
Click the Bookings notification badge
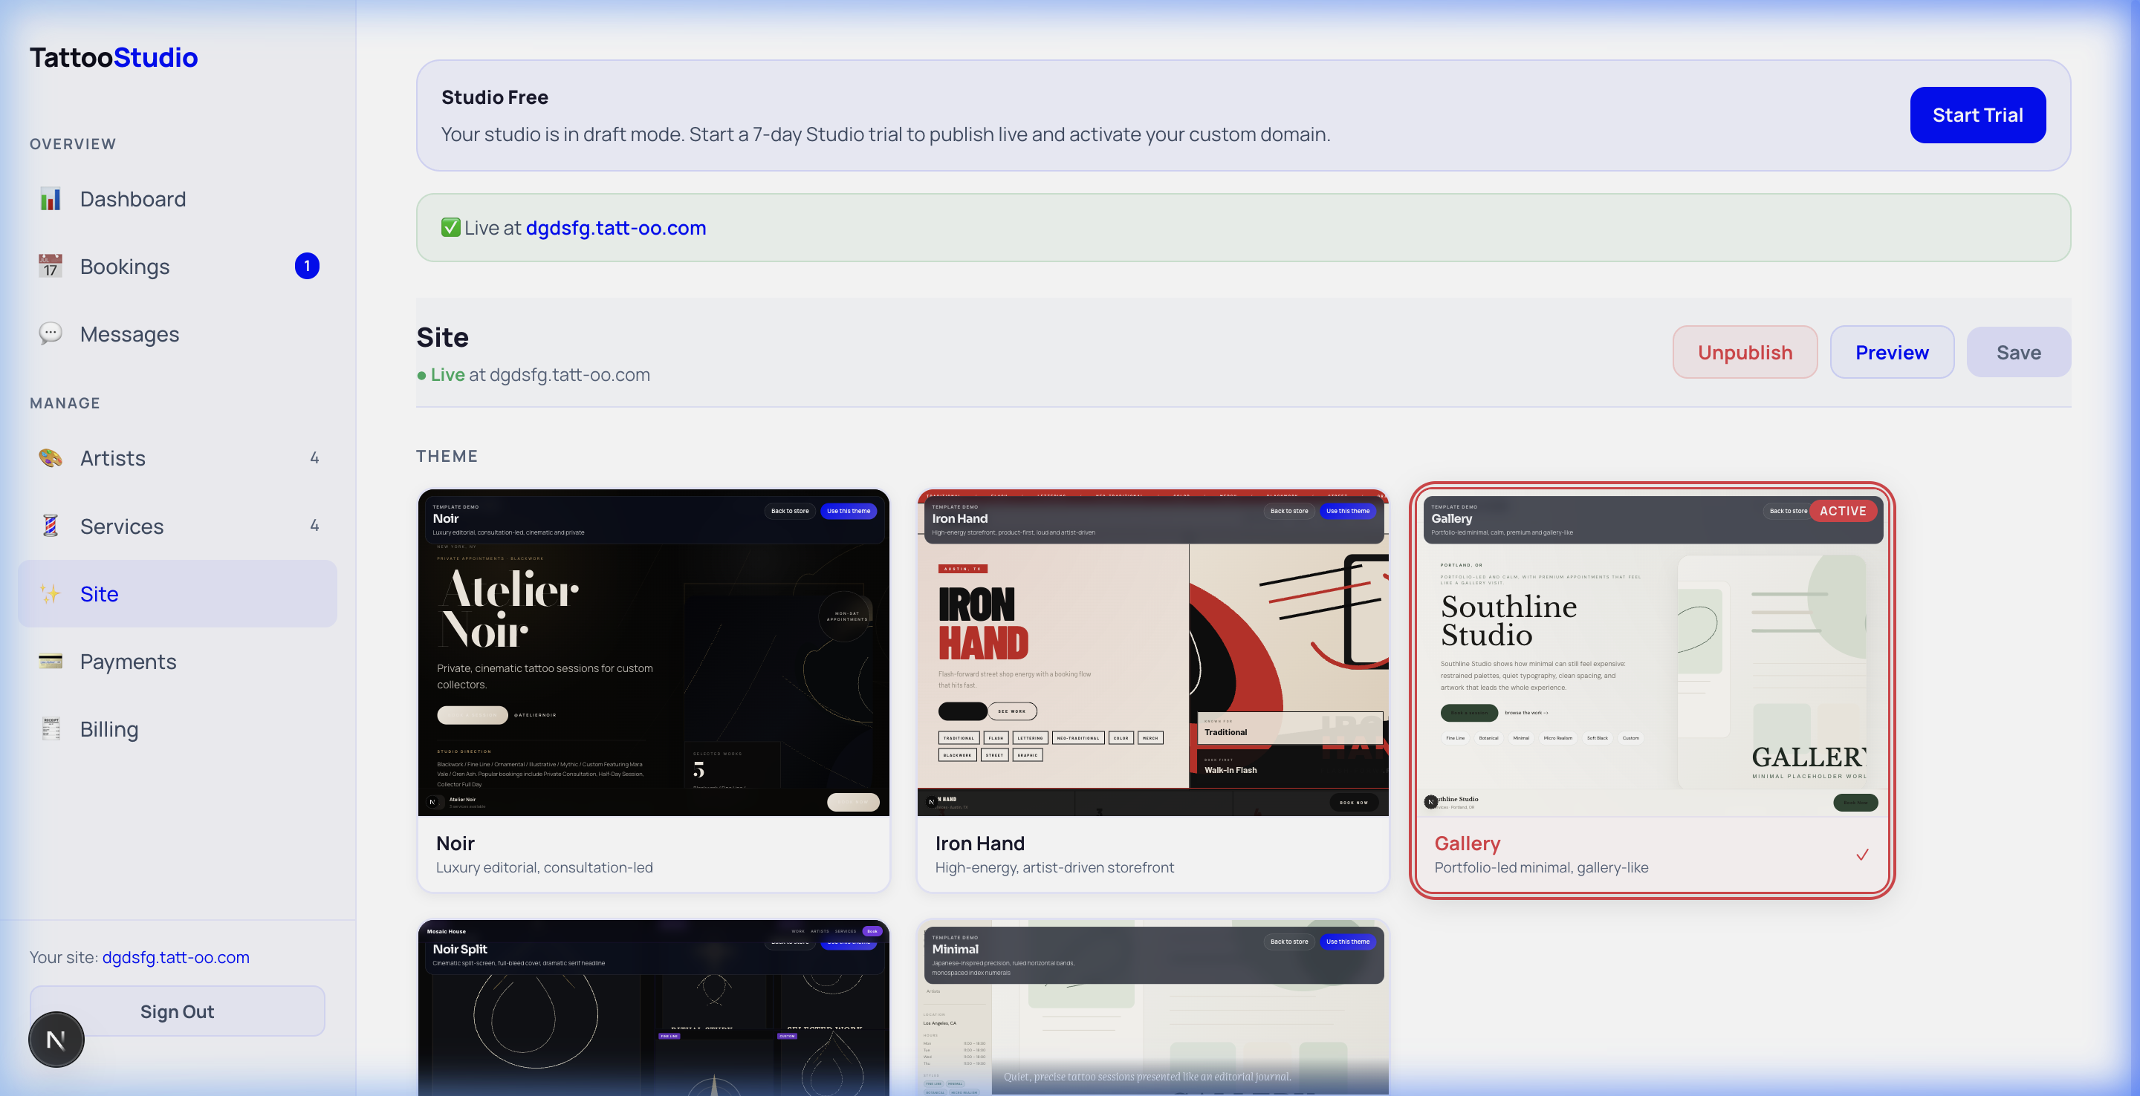[x=308, y=266]
